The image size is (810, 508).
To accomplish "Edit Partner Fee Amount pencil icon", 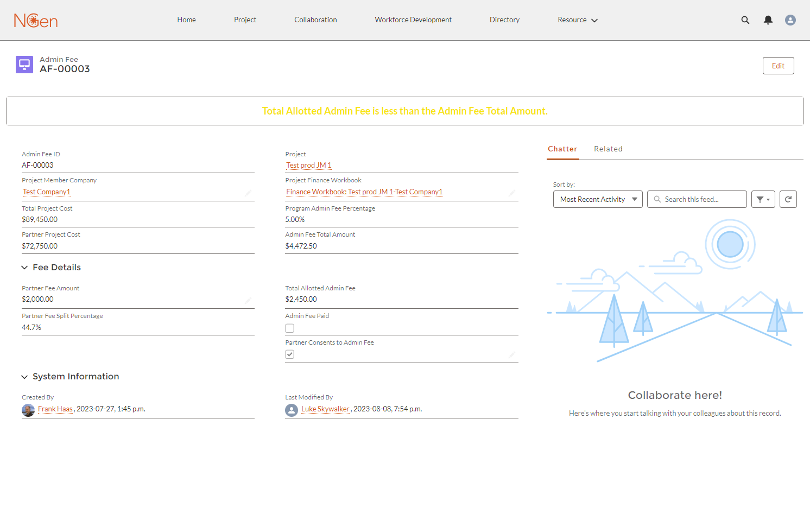I will (x=248, y=300).
